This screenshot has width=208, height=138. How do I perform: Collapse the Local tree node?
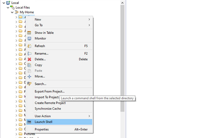pyautogui.click(x=4, y=3)
